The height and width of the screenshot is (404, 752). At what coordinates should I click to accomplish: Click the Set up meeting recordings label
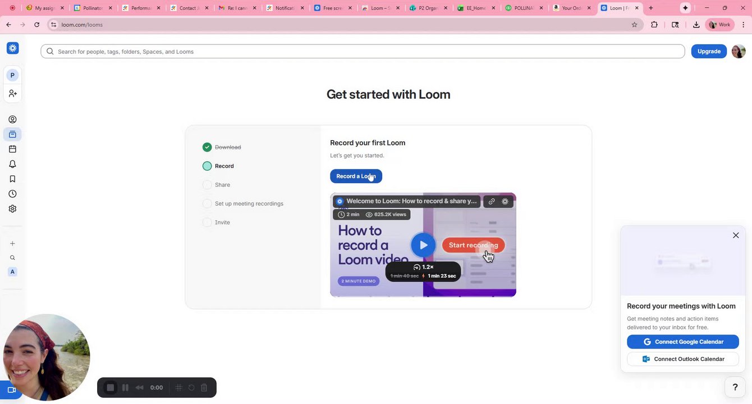249,204
